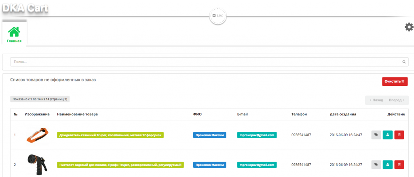Click the garden spray gun thumbnail

pos(37,164)
